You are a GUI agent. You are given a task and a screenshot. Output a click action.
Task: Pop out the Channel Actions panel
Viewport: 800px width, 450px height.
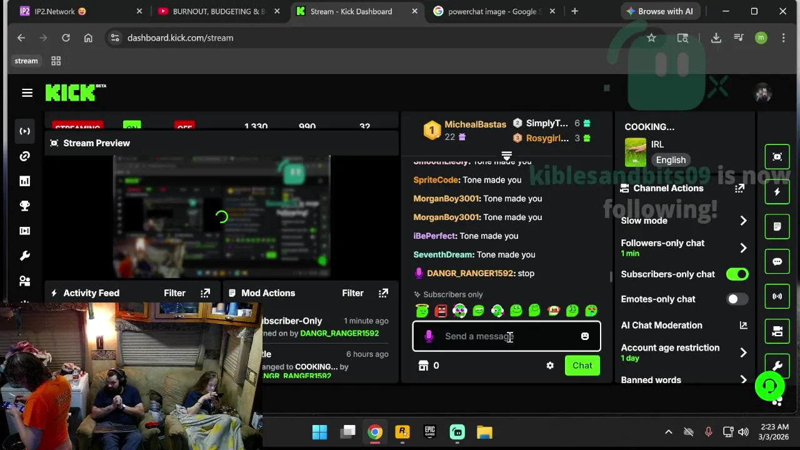(739, 188)
